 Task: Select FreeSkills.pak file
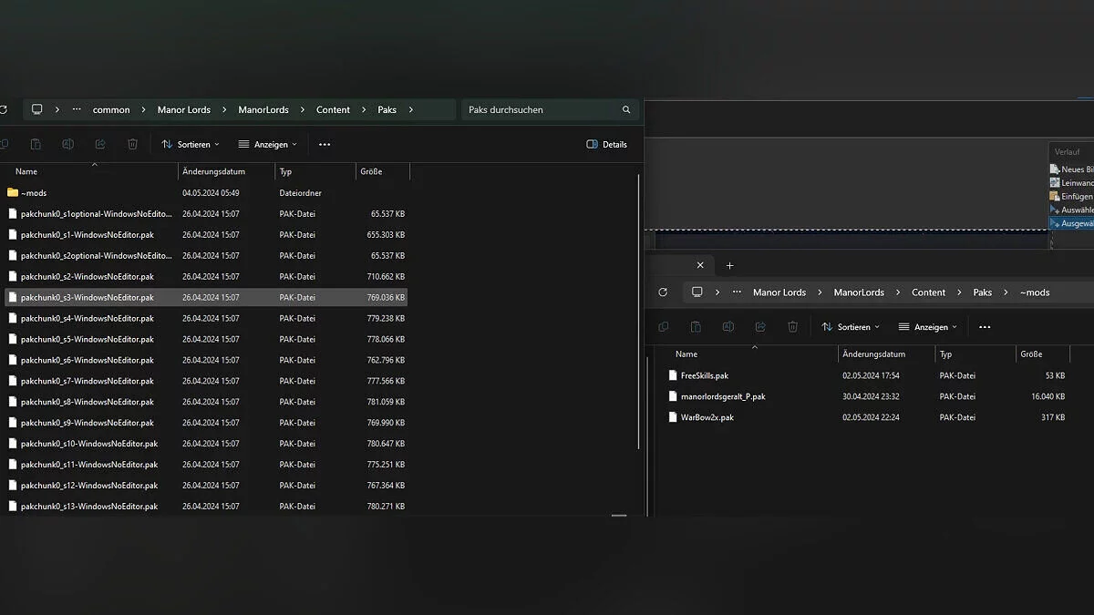click(x=704, y=375)
